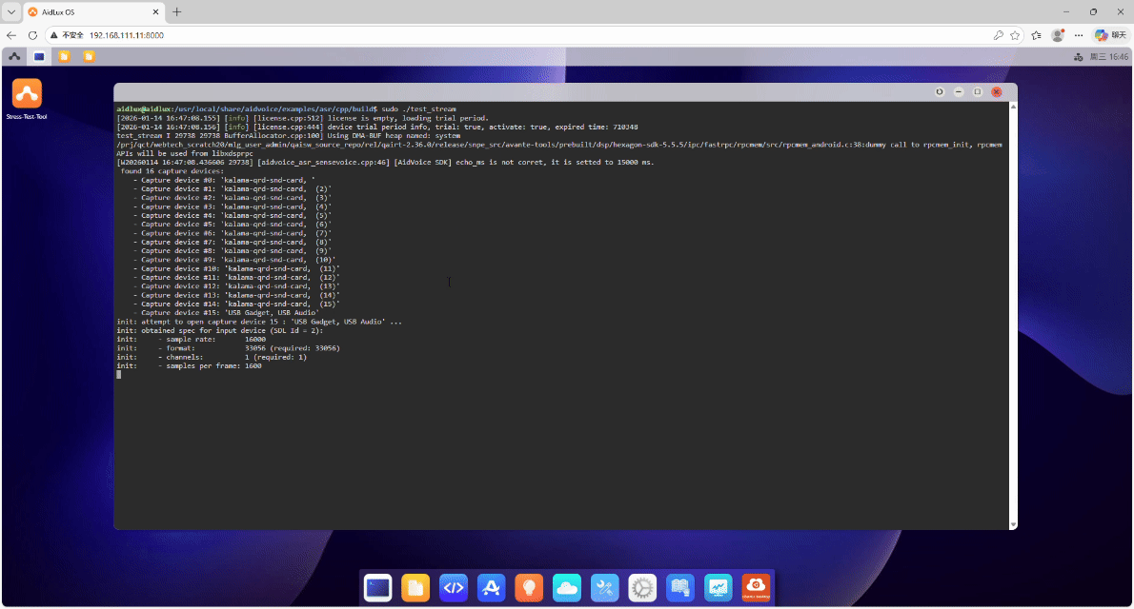Viewport: 1134px width, 609px height.
Task: Click the network status icon in top panel
Action: [x=1078, y=56]
